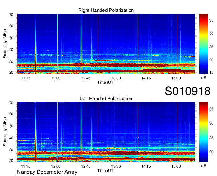Click 14:15 tick of Left Handed plot
The height and width of the screenshot is (176, 217).
pos(146,166)
